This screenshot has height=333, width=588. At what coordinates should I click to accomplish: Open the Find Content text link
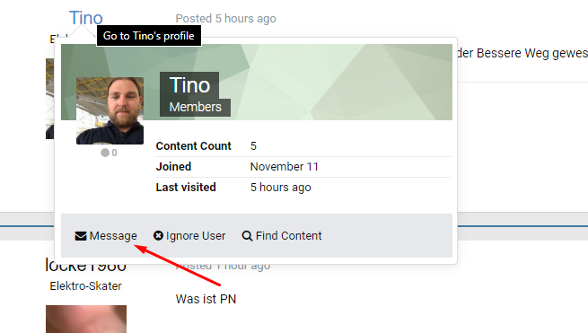(x=289, y=236)
